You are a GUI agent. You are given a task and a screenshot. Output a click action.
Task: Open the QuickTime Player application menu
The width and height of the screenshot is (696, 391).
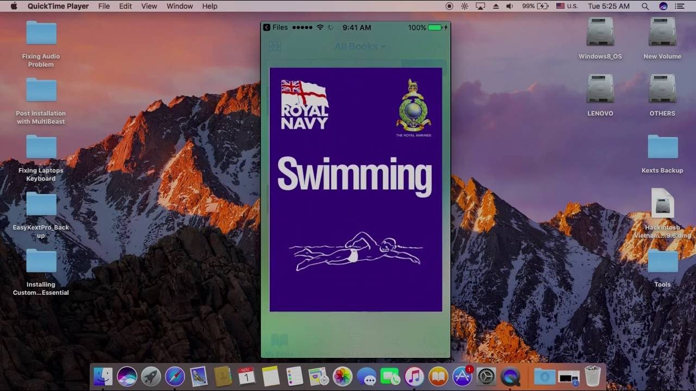[58, 6]
